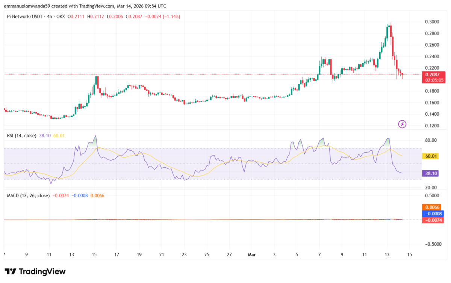Click the candle countdown timer 02:05:05
Screen dimensions: 451x283
tap(434, 80)
